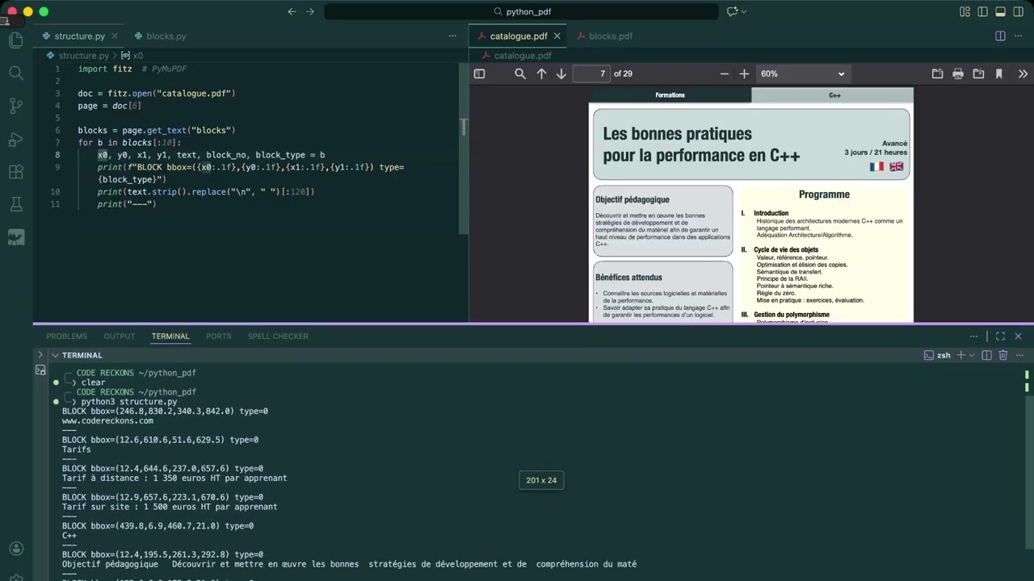Viewport: 1034px width, 581px height.
Task: Collapse the TERMINAL section chevron
Action: pos(56,355)
